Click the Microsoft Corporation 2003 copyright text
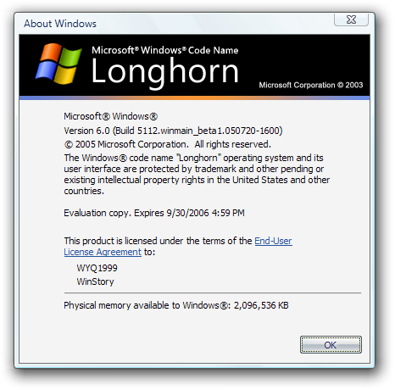The image size is (395, 390). [x=311, y=85]
